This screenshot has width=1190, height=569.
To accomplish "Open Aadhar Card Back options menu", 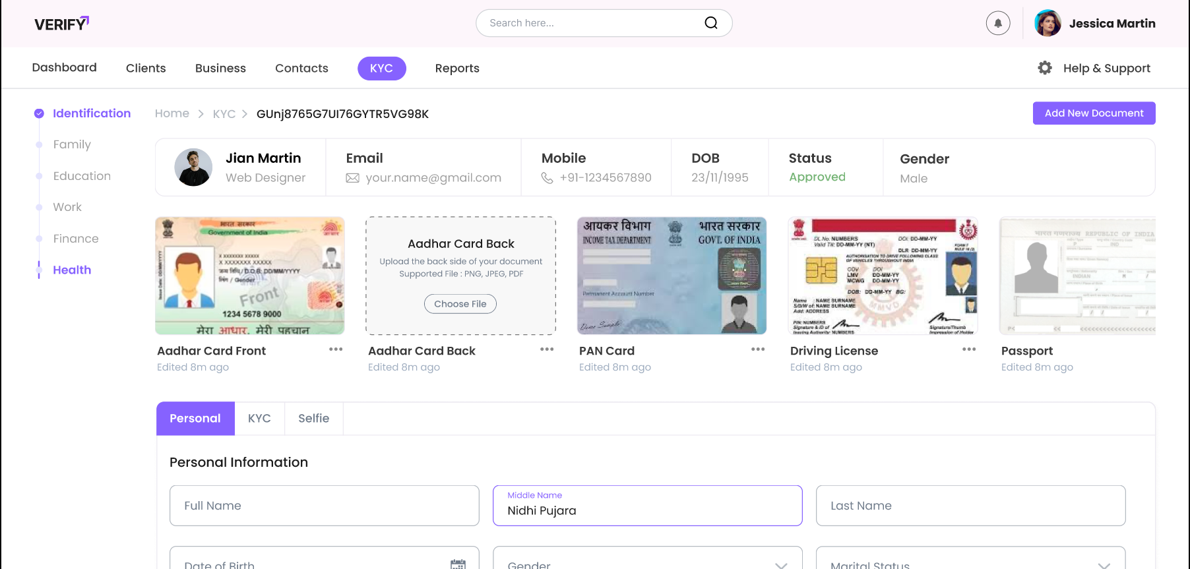I will coord(547,349).
